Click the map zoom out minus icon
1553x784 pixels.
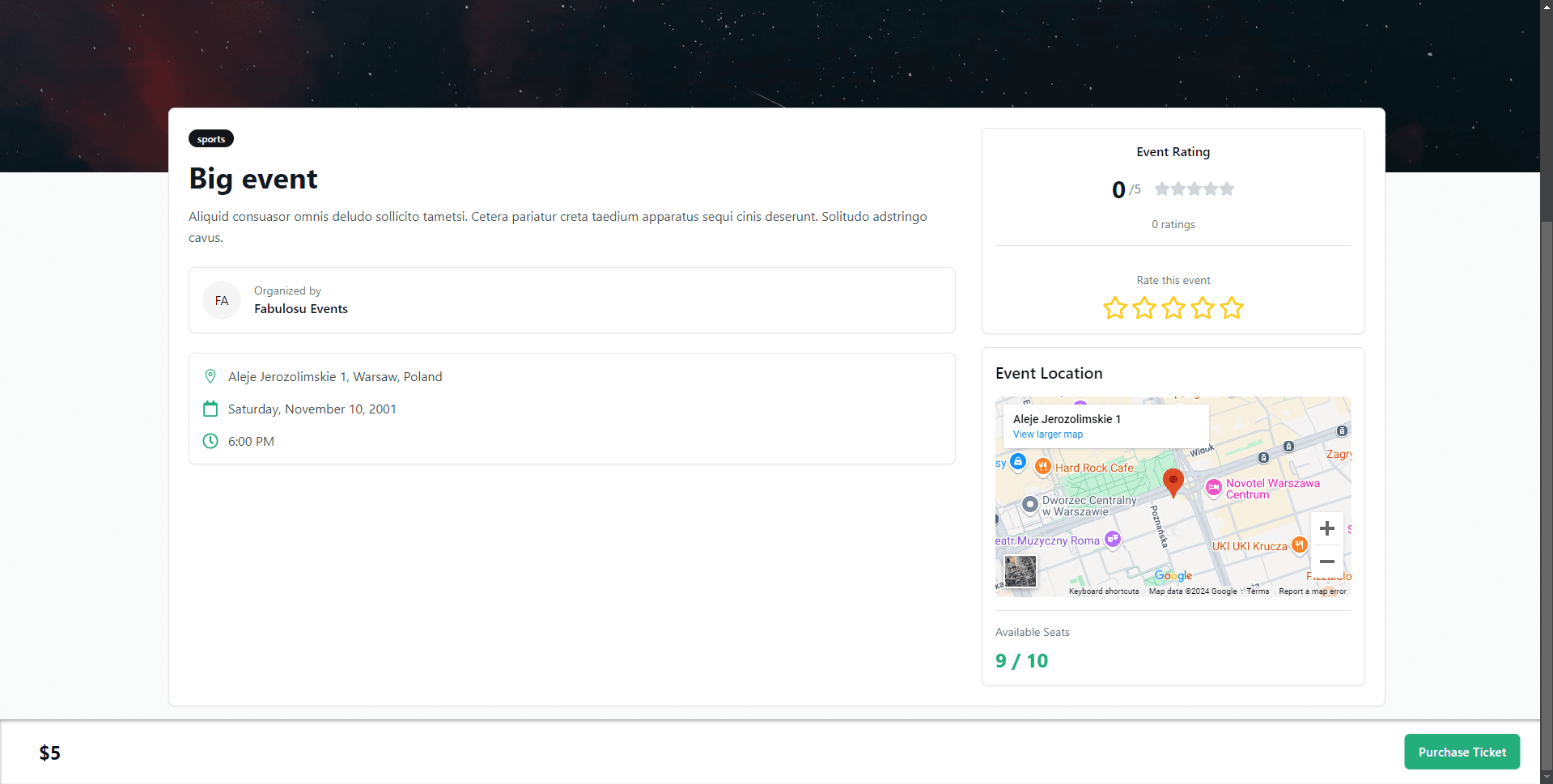tap(1326, 562)
